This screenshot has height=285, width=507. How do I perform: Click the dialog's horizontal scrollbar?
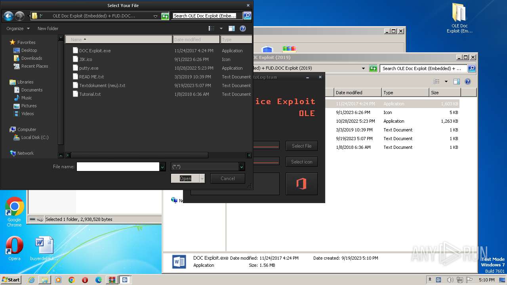pyautogui.click(x=139, y=155)
